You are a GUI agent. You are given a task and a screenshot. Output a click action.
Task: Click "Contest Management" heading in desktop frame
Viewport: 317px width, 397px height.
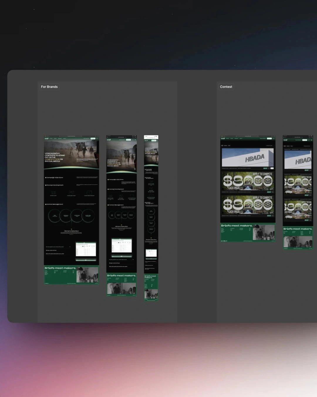(x=55, y=204)
